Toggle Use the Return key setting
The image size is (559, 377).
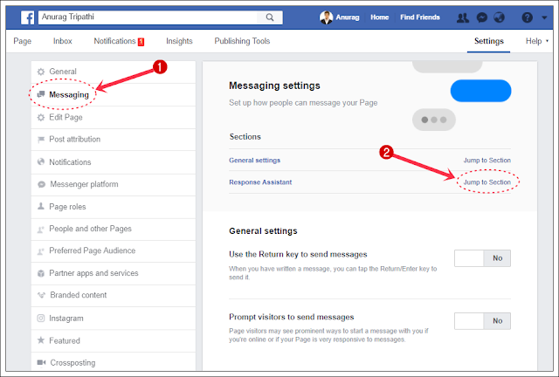coord(482,258)
